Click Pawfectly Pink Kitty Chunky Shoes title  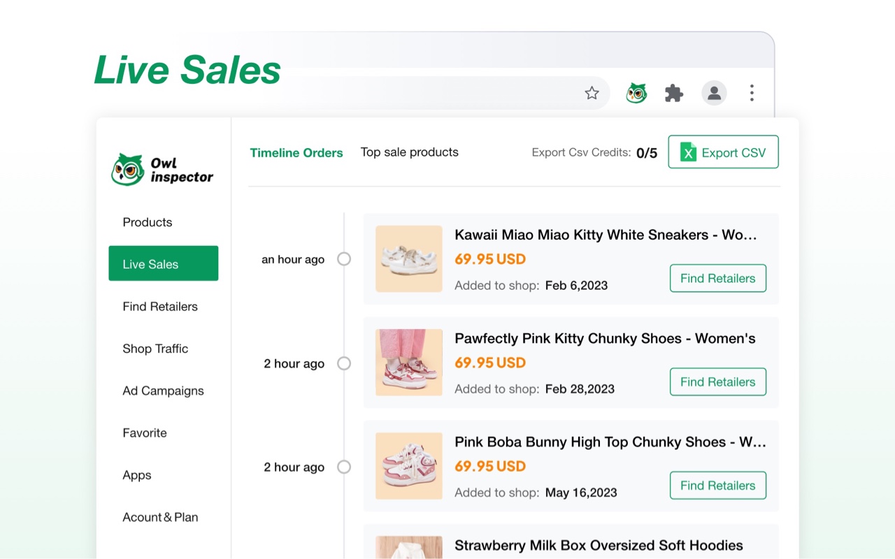606,338
